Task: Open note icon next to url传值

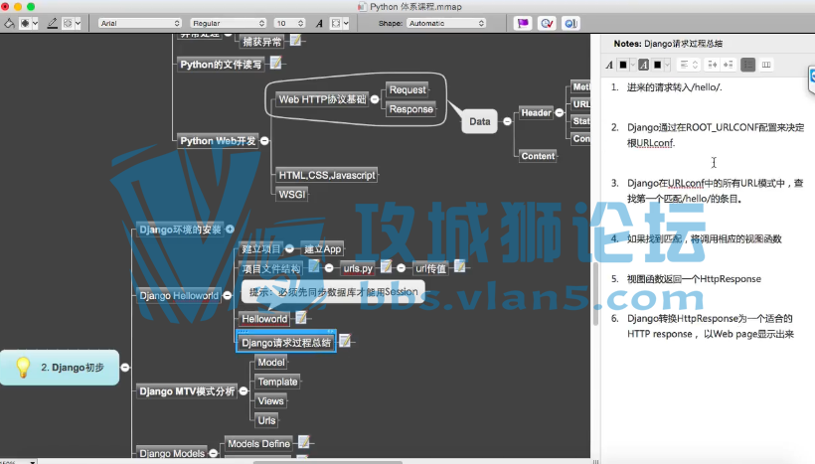Action: pos(459,266)
